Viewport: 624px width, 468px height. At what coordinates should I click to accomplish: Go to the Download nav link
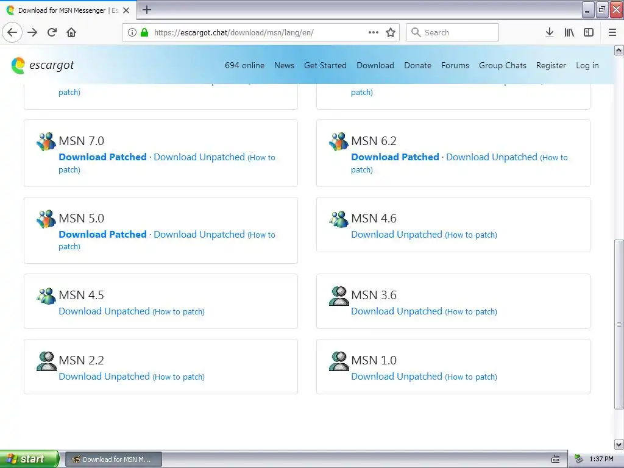coord(375,65)
